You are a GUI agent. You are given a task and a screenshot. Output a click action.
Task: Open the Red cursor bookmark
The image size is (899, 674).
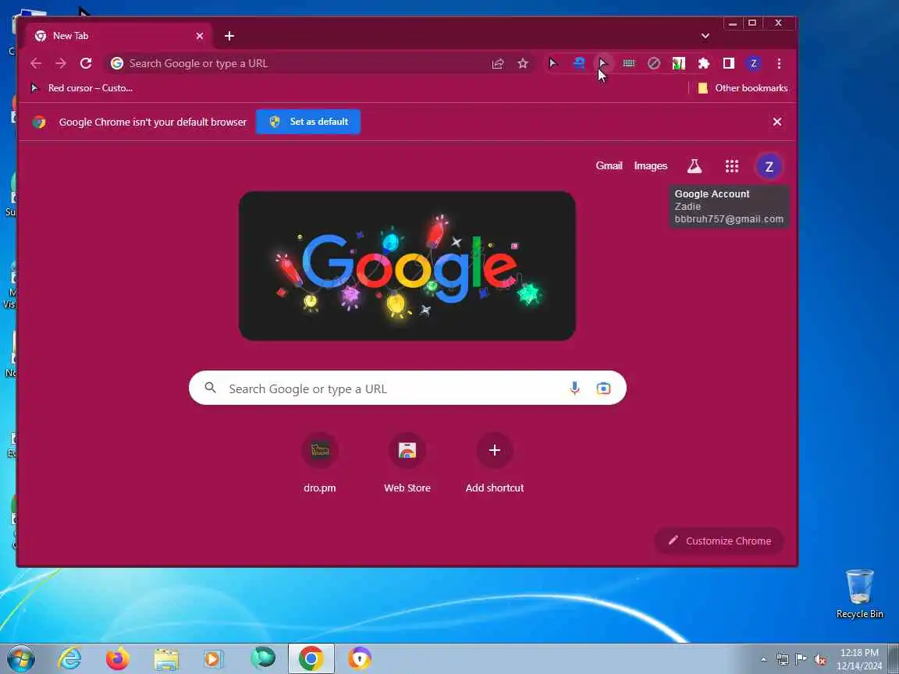click(82, 88)
